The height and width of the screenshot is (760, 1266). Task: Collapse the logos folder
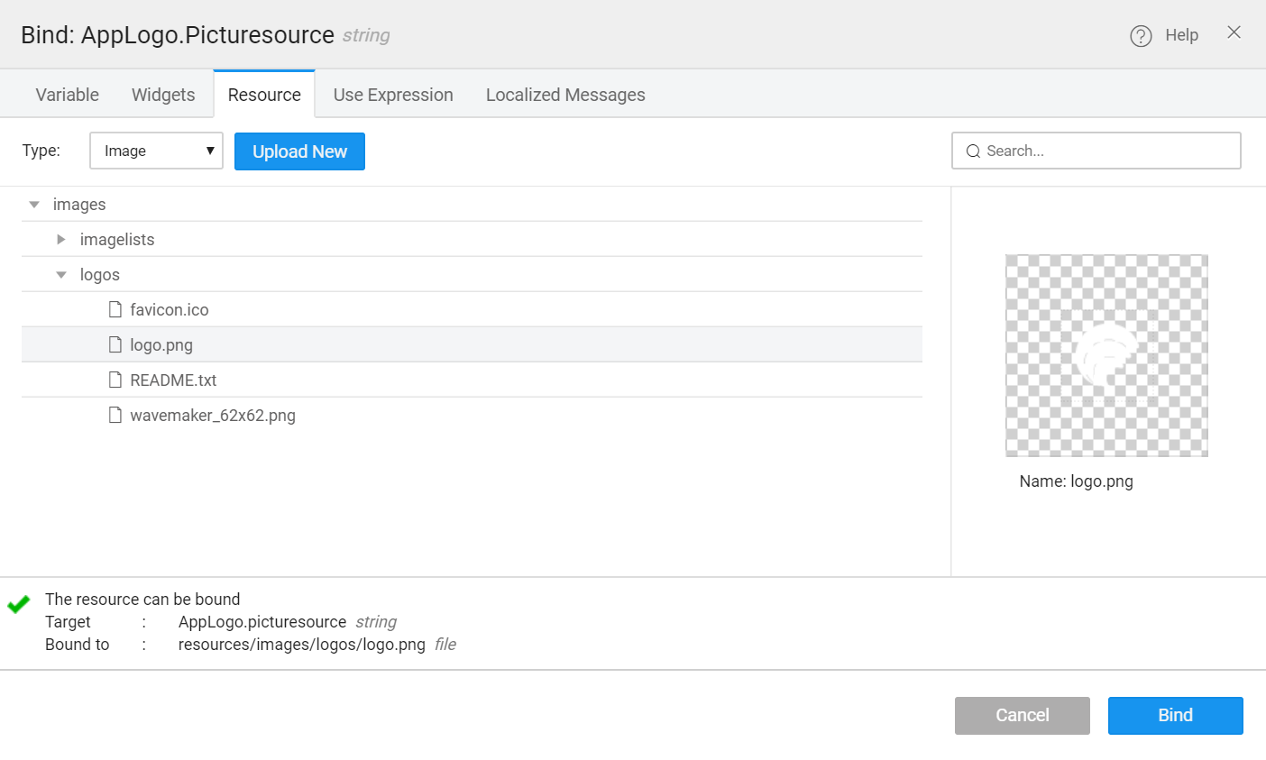tap(60, 274)
